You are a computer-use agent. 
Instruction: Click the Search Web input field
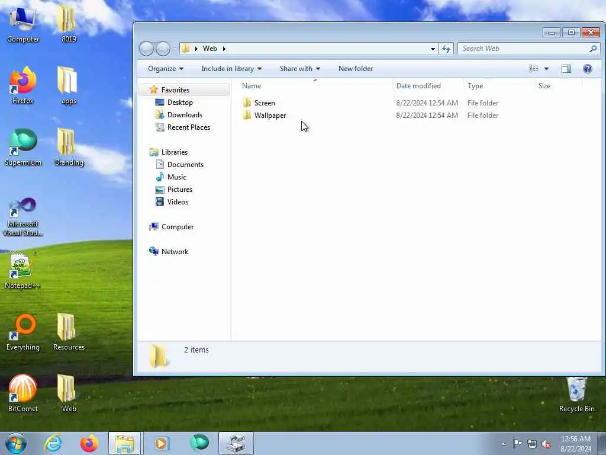pyautogui.click(x=524, y=49)
